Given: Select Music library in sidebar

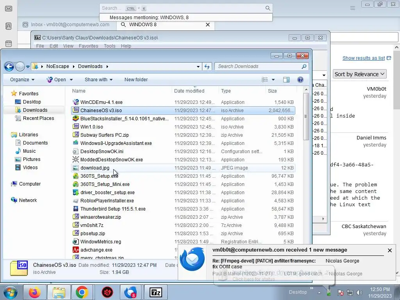Looking at the screenshot, I should click(x=29, y=151).
